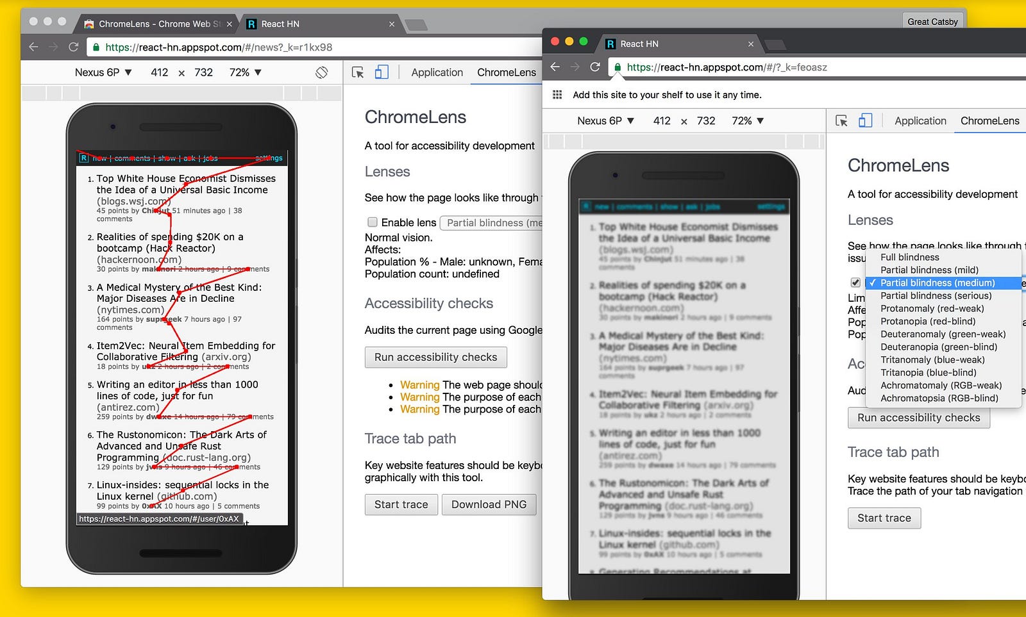Click width field 412 in back window
This screenshot has height=617, width=1026.
pyautogui.click(x=160, y=72)
